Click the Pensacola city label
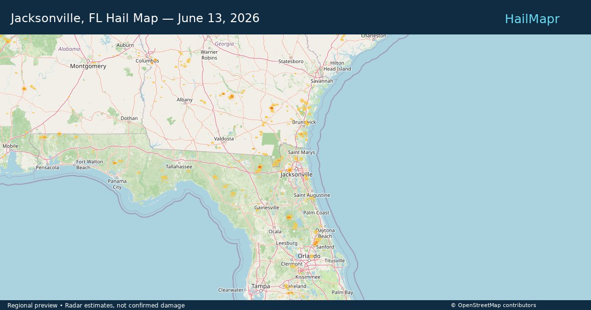Image resolution: width=591 pixels, height=310 pixels. [47, 168]
